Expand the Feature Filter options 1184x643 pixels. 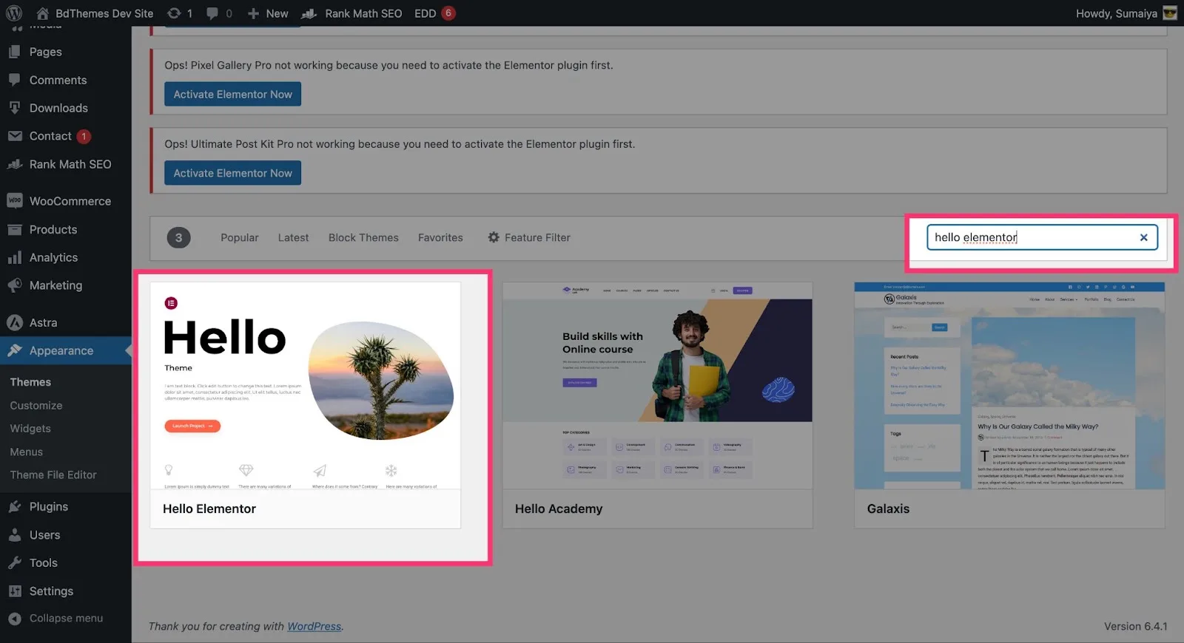(529, 237)
